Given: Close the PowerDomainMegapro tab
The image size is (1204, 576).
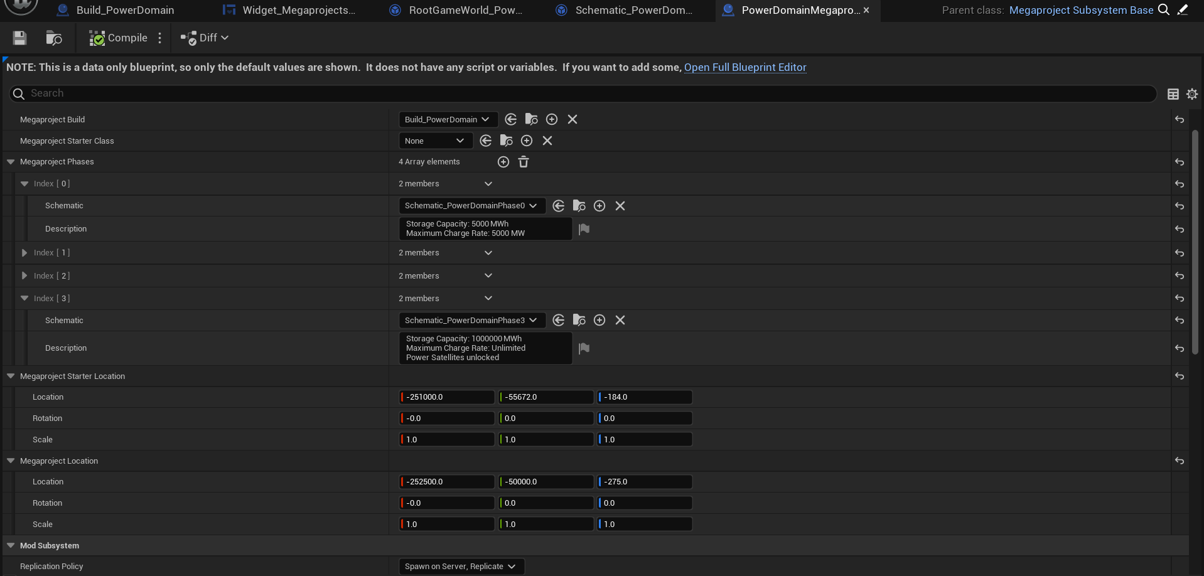Looking at the screenshot, I should click(x=866, y=10).
